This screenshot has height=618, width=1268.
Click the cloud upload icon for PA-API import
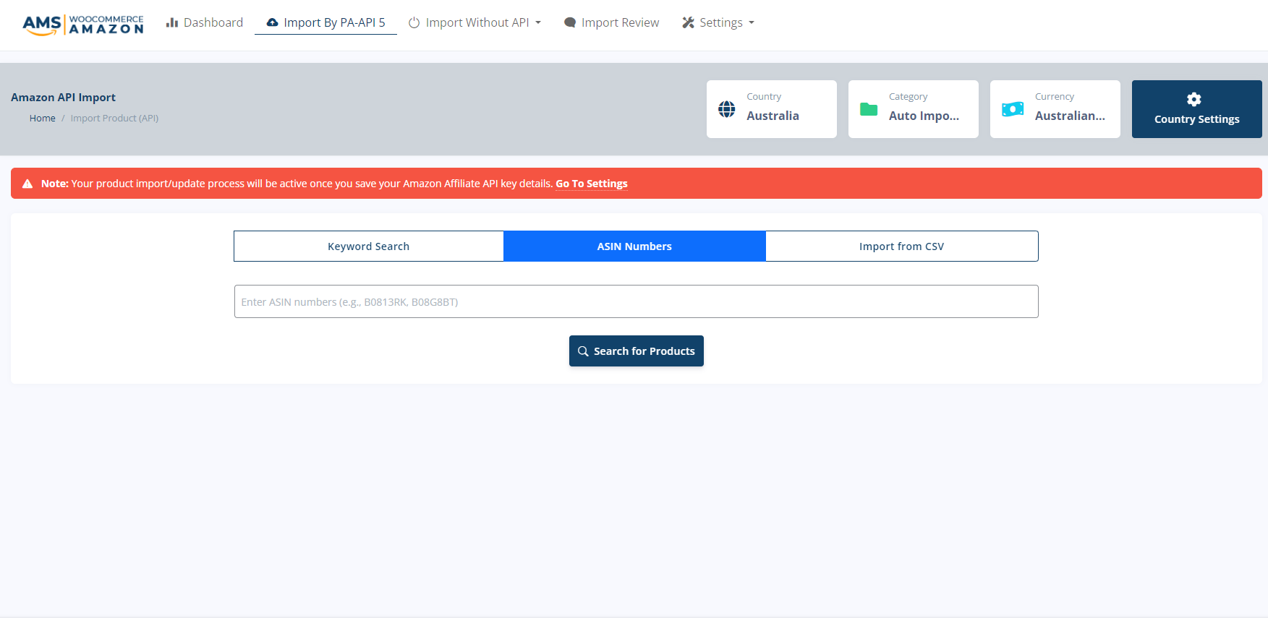(x=273, y=23)
